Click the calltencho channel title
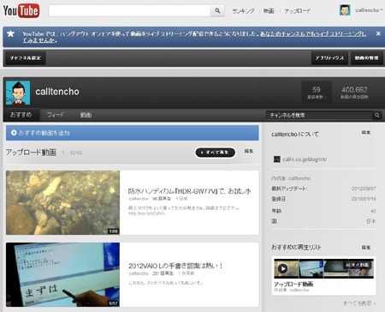385x312 pixels. [x=57, y=92]
